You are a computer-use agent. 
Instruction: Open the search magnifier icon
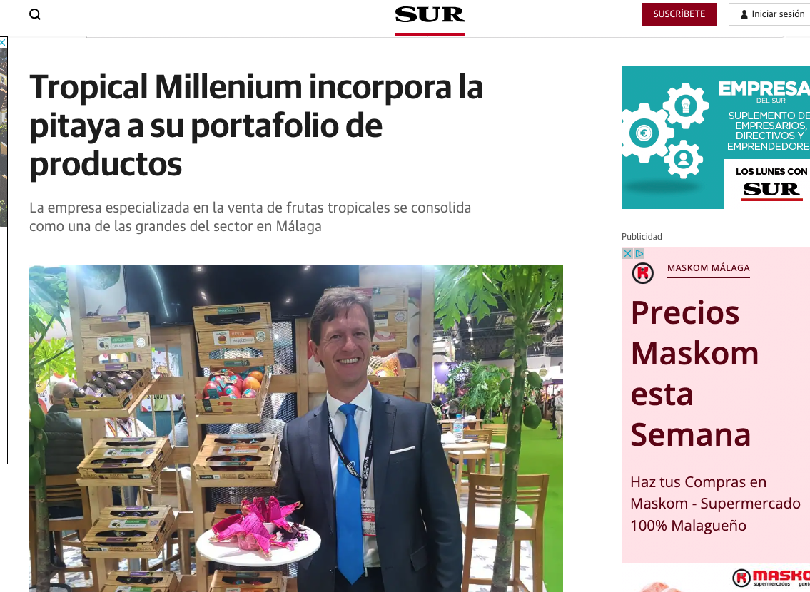(x=34, y=14)
